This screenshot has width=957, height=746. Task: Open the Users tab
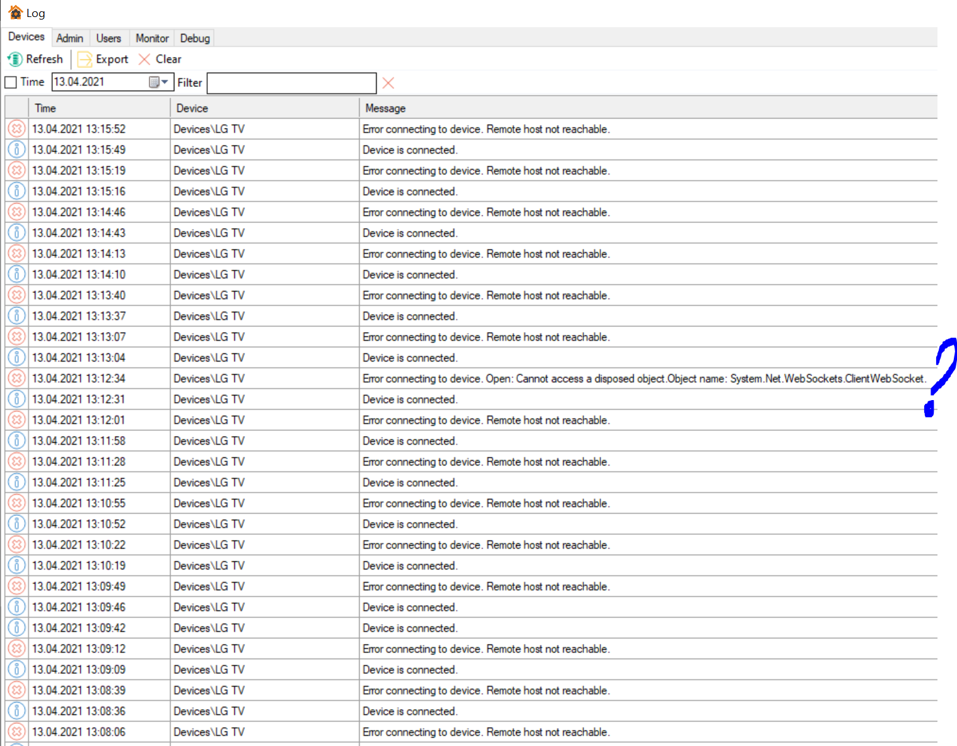(x=108, y=38)
